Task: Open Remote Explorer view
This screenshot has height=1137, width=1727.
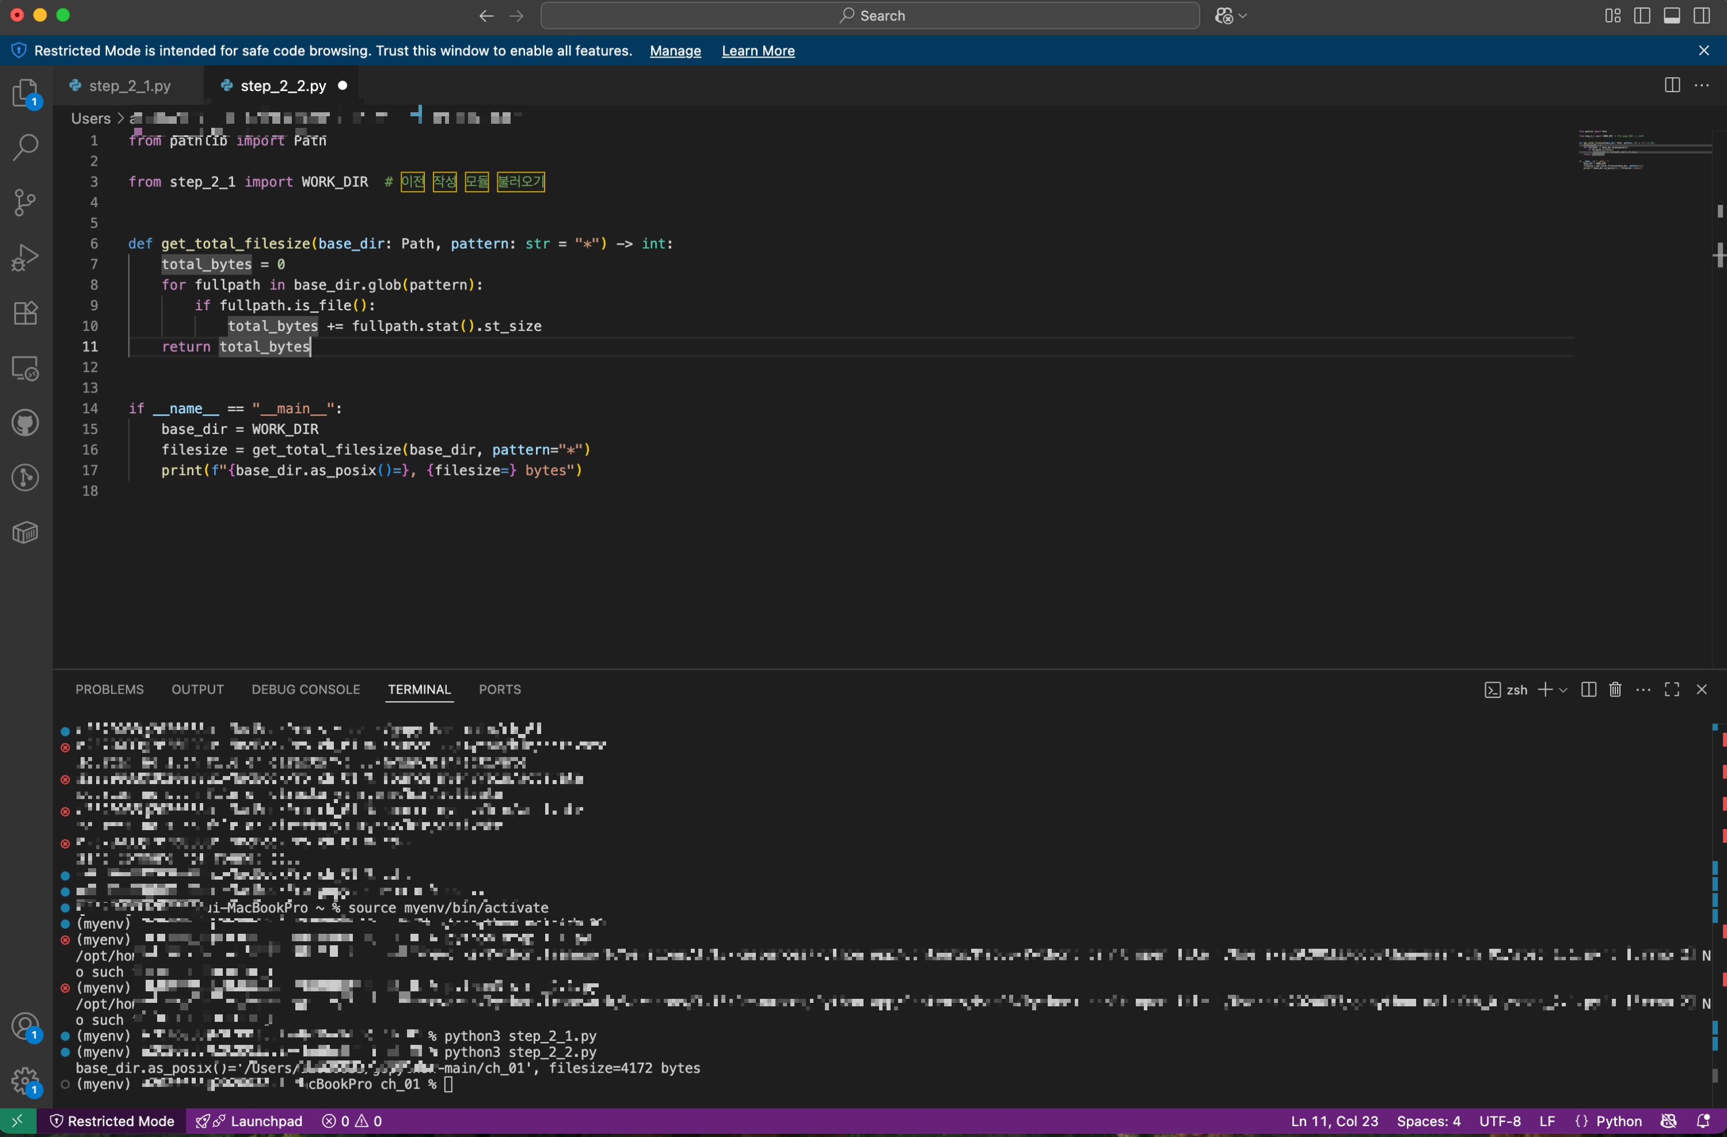Action: [x=25, y=368]
